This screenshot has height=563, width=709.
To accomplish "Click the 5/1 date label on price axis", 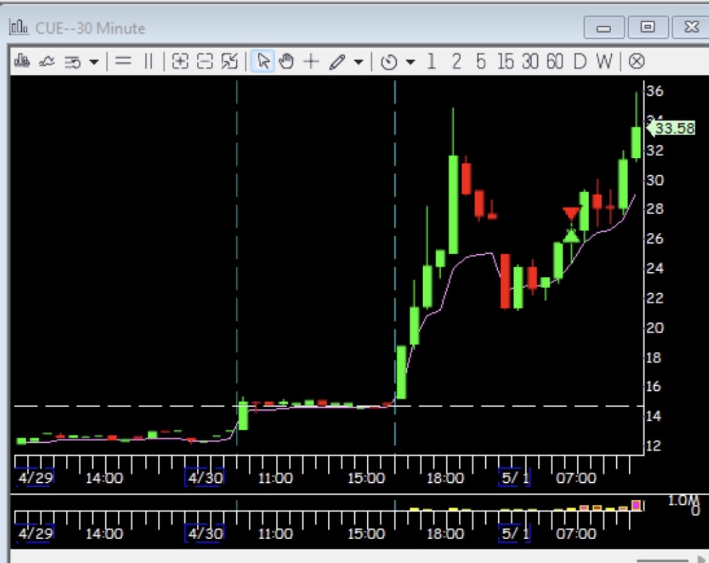I will click(515, 478).
